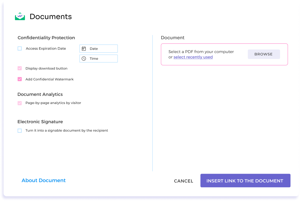Cancel the Documents dialog
The width and height of the screenshot is (300, 201).
tap(183, 181)
